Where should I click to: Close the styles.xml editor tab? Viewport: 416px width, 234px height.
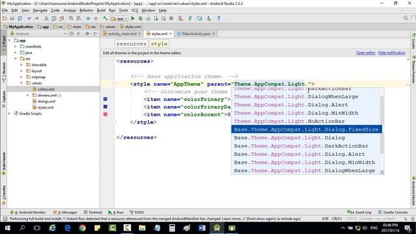point(170,34)
